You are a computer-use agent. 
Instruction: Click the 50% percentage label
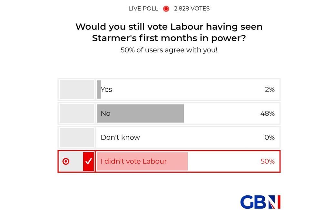click(x=267, y=161)
